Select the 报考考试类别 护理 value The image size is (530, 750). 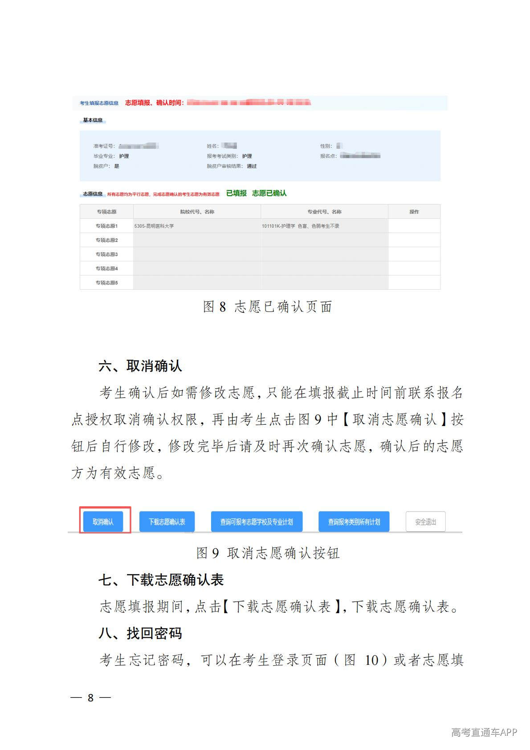[x=247, y=156]
